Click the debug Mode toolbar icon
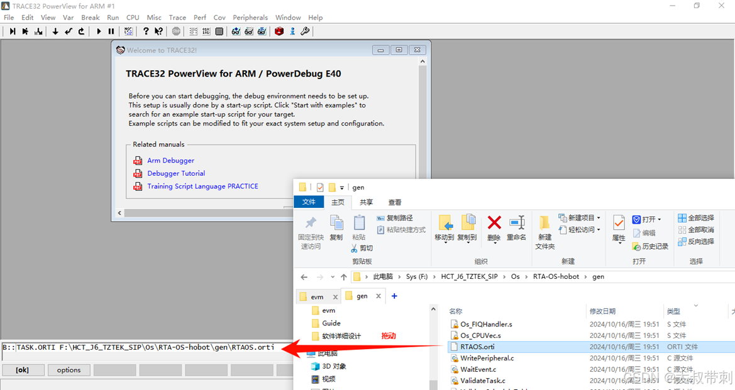This screenshot has height=390, width=735. pyautogui.click(x=128, y=31)
